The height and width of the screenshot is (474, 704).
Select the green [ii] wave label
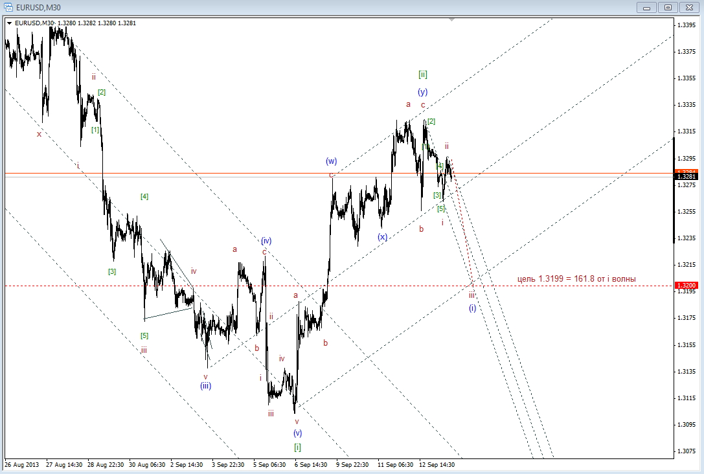[422, 74]
